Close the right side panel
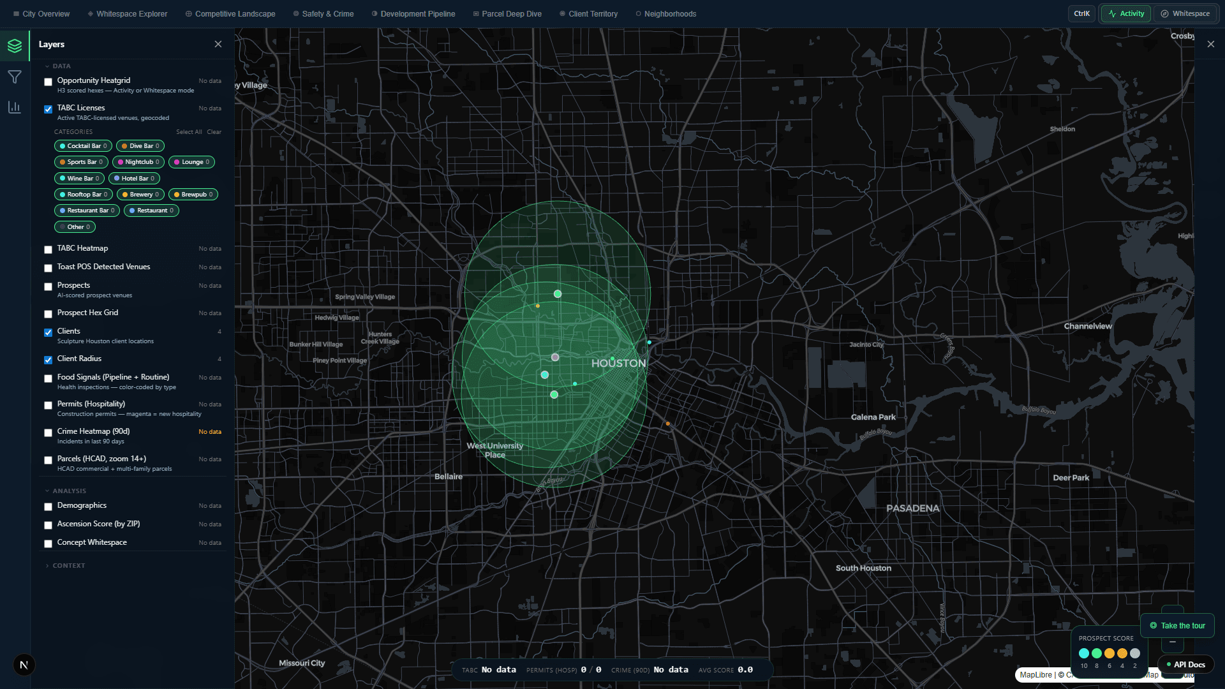 pos(1211,44)
